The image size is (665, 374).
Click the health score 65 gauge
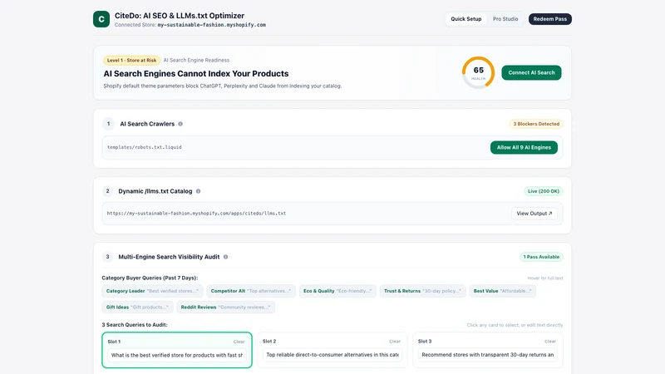tap(479, 72)
